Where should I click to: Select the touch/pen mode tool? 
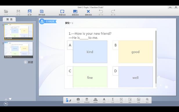tap(68, 100)
